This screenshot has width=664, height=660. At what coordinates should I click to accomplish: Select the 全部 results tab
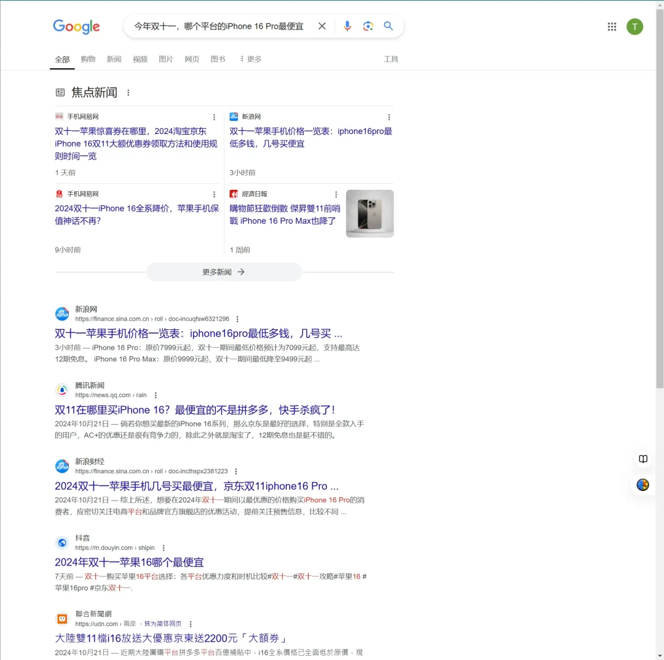point(62,59)
